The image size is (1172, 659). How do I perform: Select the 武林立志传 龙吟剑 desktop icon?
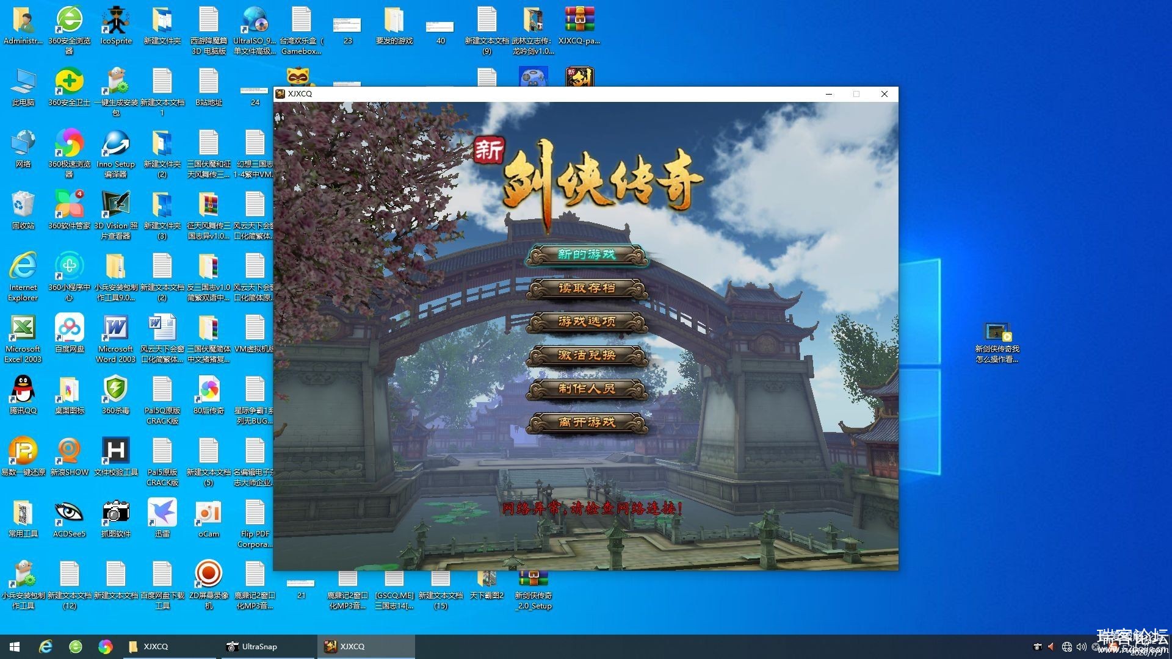pos(533,30)
